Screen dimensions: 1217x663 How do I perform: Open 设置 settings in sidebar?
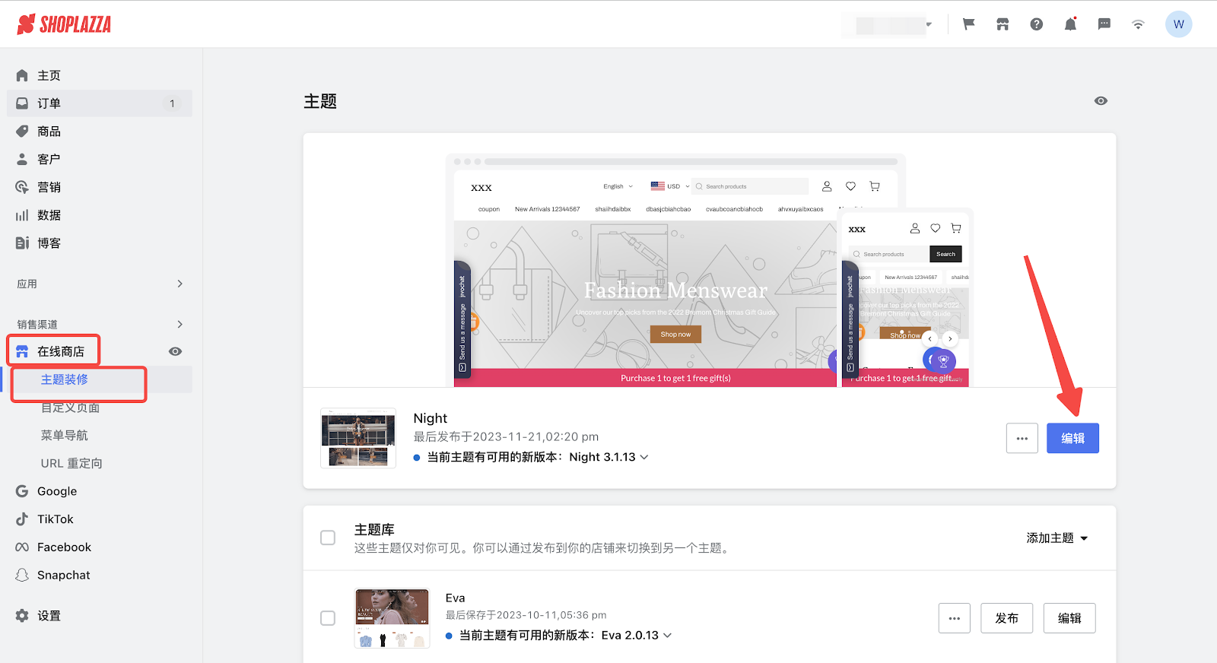click(49, 616)
